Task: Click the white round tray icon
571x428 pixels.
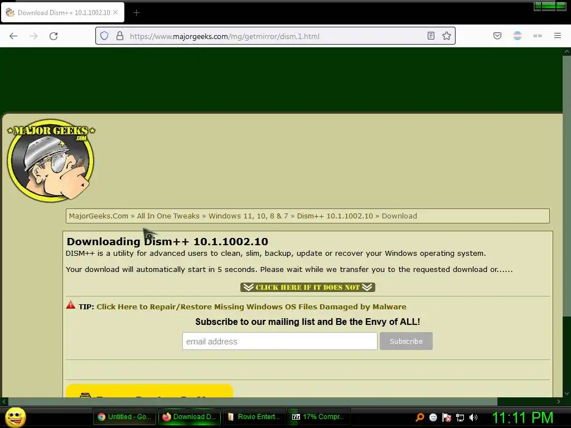Action: [433, 417]
